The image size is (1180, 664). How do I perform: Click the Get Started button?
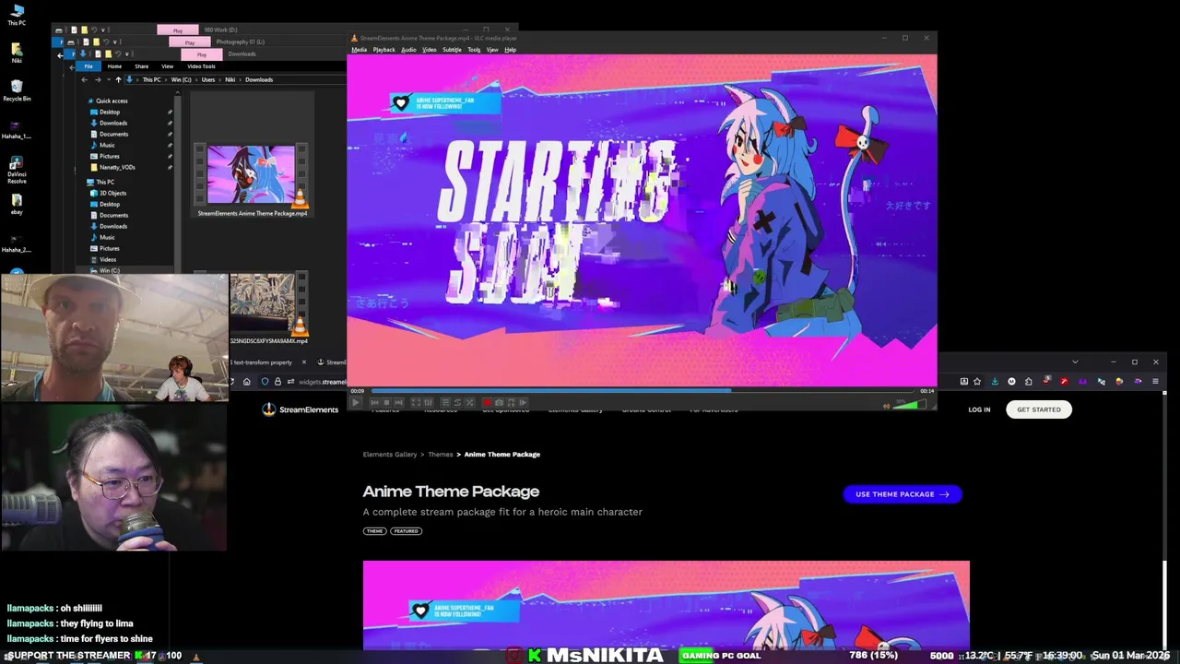coord(1039,409)
